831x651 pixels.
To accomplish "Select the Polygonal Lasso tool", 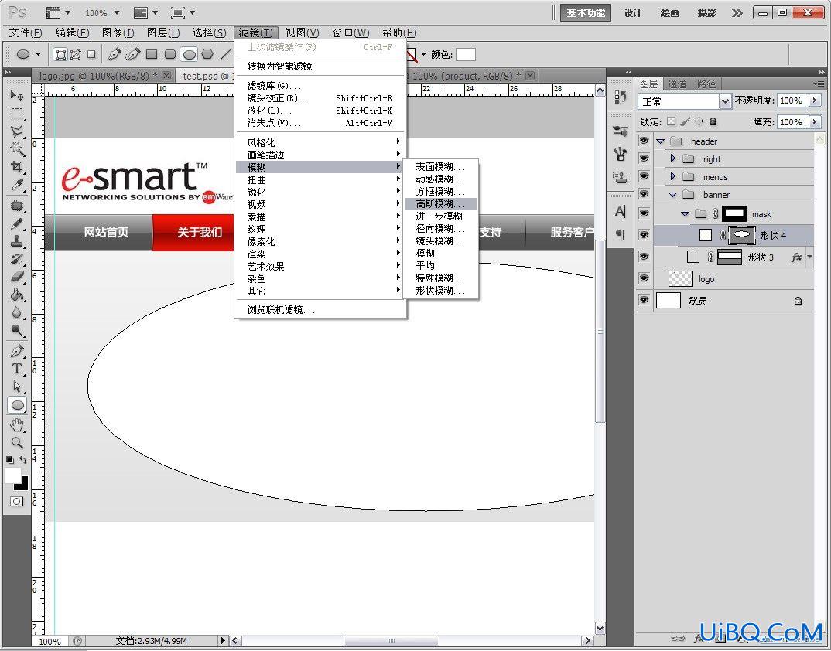I will click(17, 131).
